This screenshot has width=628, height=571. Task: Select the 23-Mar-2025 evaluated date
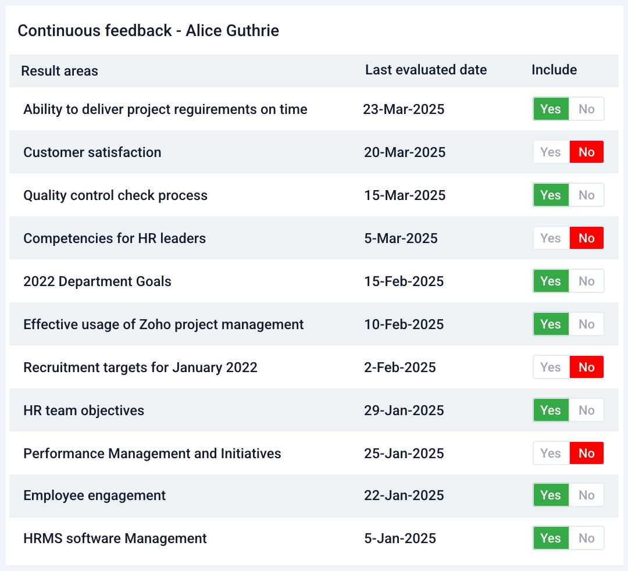404,109
